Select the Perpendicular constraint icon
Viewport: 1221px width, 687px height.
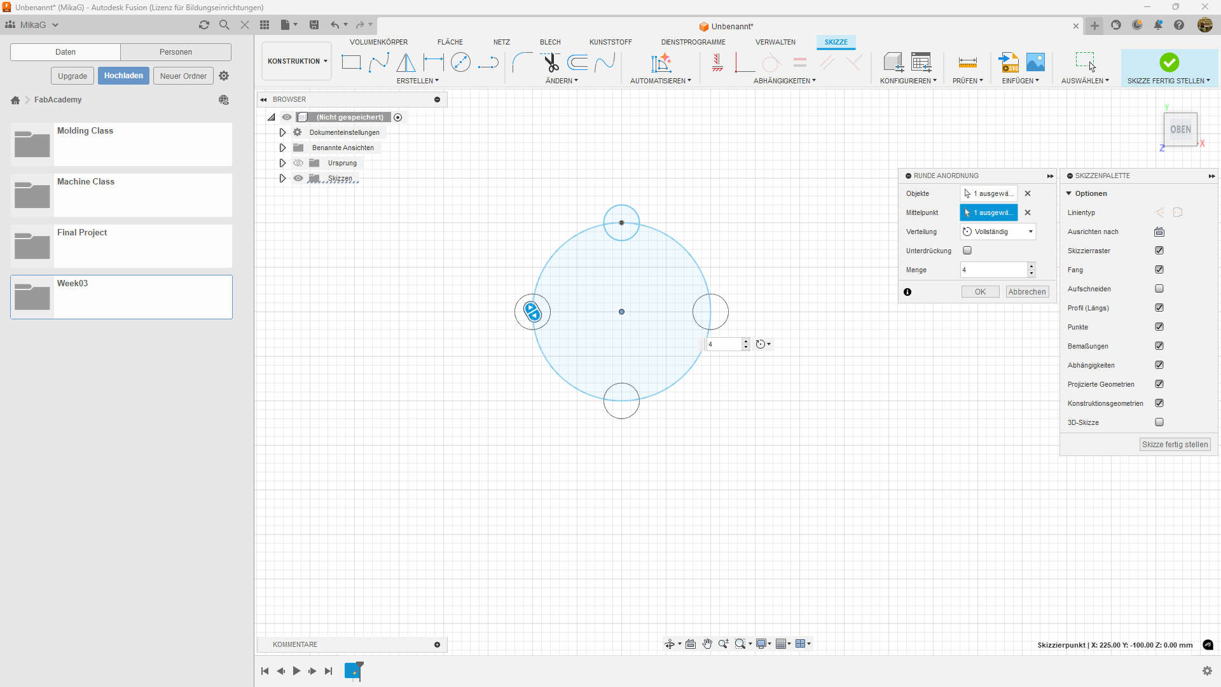pos(854,62)
